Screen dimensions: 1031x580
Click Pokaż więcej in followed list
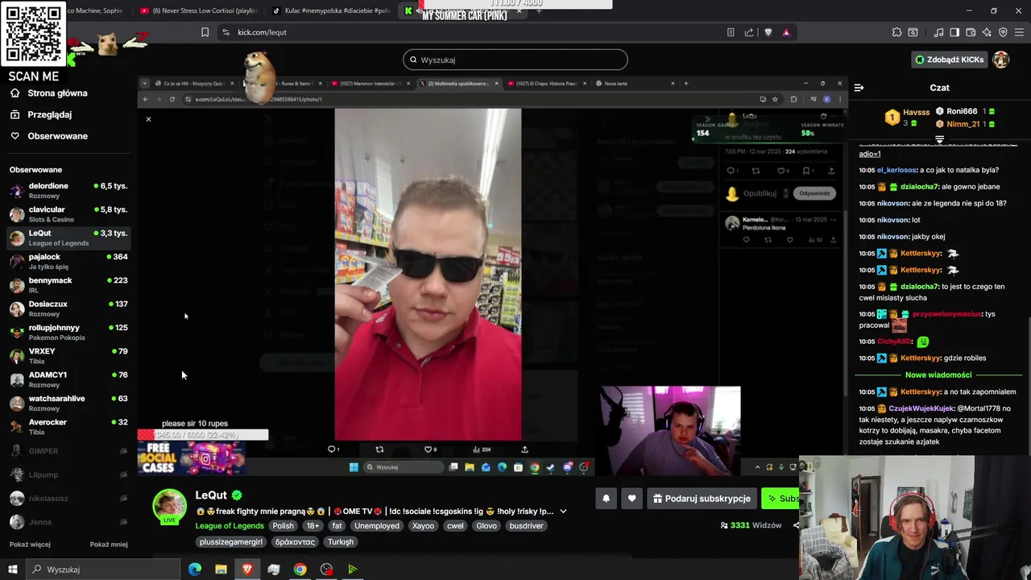(x=30, y=545)
